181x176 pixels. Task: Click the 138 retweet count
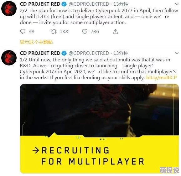(64, 32)
